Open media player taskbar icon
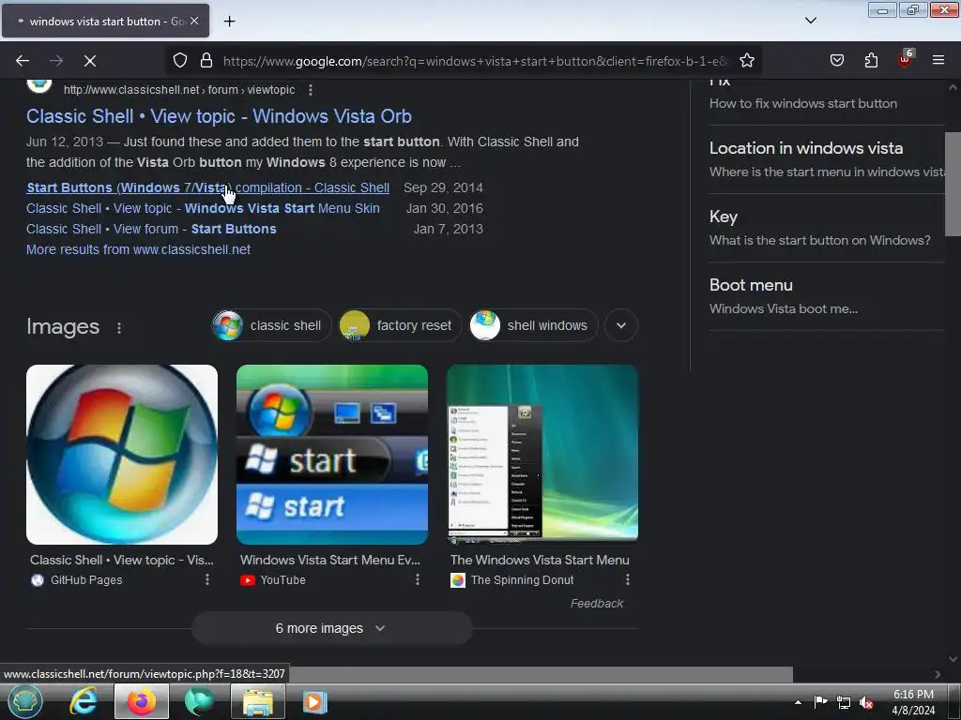The width and height of the screenshot is (961, 720). [315, 701]
